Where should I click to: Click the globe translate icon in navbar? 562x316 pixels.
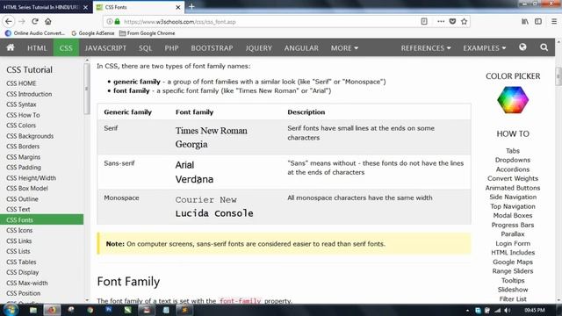(x=522, y=47)
